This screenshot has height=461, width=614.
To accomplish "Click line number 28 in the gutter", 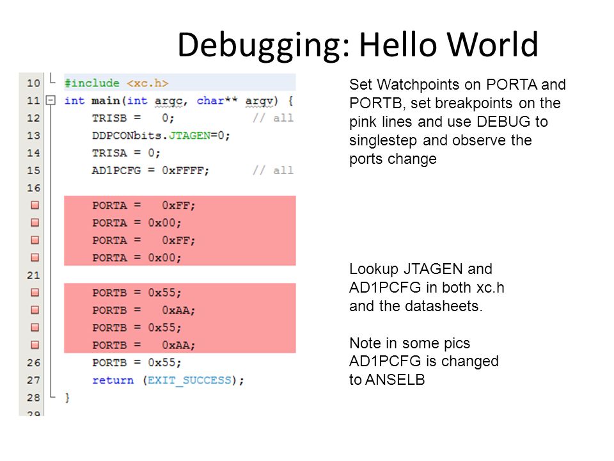I will 34,398.
